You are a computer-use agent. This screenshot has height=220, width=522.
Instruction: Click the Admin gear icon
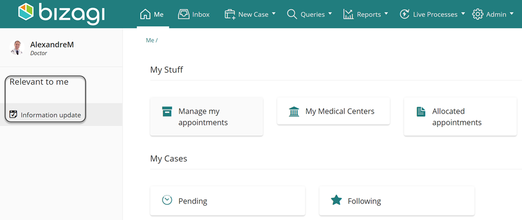[x=478, y=14]
